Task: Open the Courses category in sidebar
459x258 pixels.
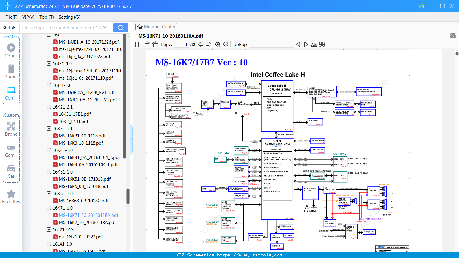Action: [11, 51]
